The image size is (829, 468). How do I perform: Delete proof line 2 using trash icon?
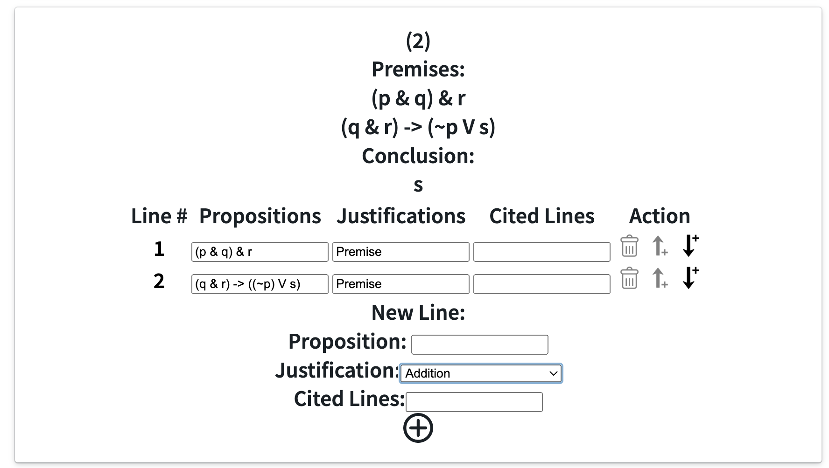pos(629,278)
